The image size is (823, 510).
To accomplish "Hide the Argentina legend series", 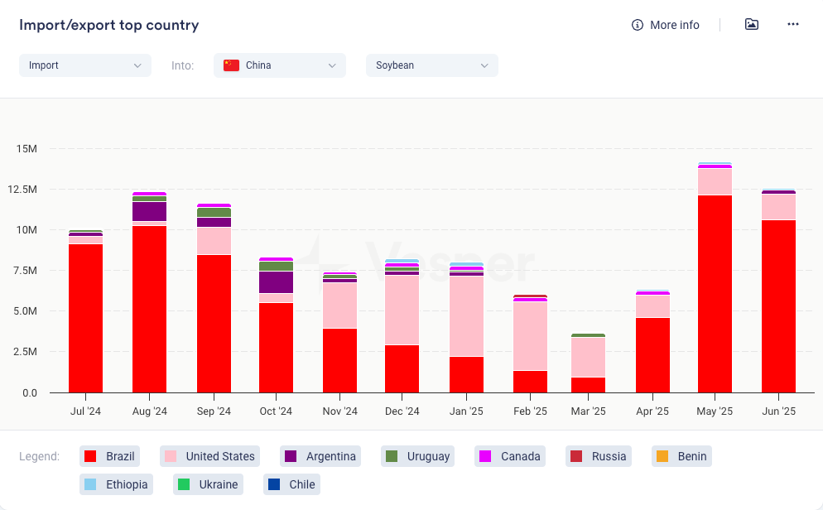I will pos(321,456).
